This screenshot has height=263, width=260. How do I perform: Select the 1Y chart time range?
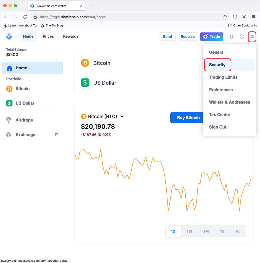222,231
